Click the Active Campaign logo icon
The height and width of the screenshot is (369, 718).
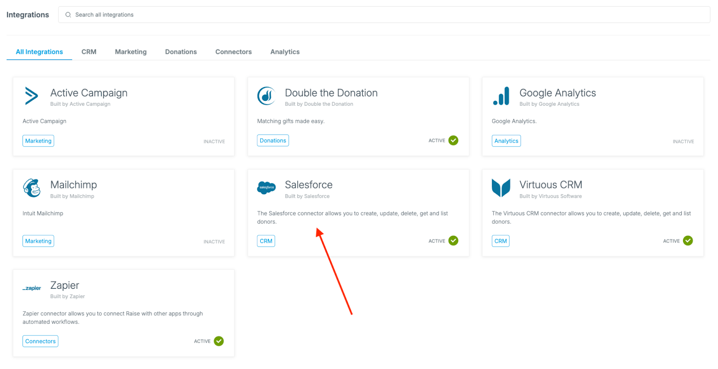click(31, 96)
